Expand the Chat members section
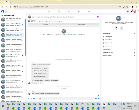This screenshot has height=110, width=139. click(x=119, y=49)
